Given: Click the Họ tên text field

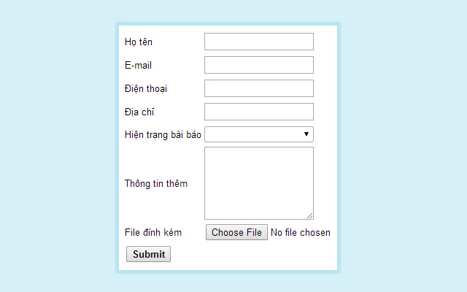Looking at the screenshot, I should click(x=258, y=42).
